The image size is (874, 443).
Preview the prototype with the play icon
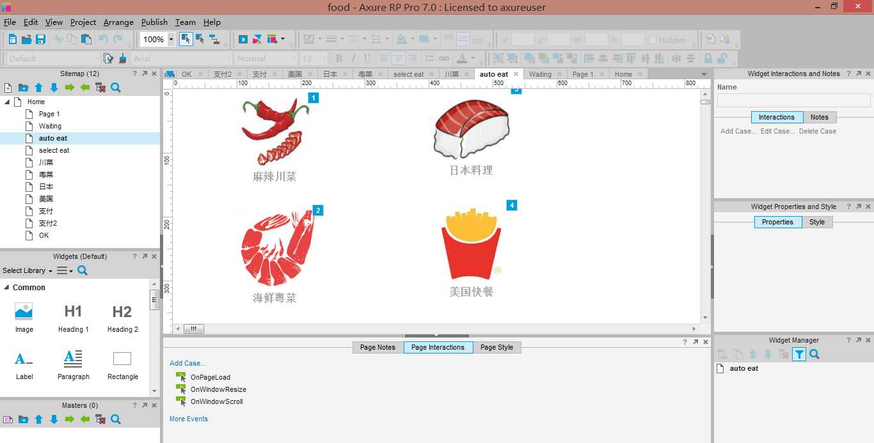[x=243, y=40]
